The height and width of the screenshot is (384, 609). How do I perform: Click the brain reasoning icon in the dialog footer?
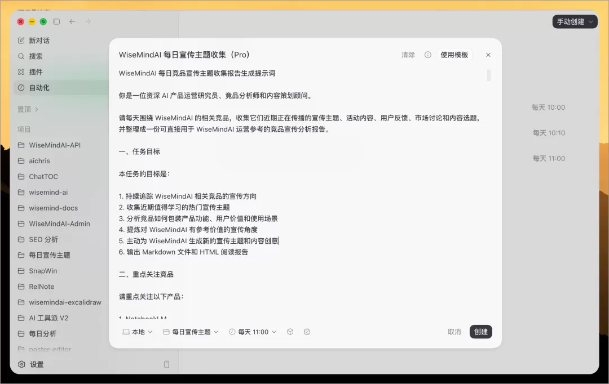coord(307,332)
